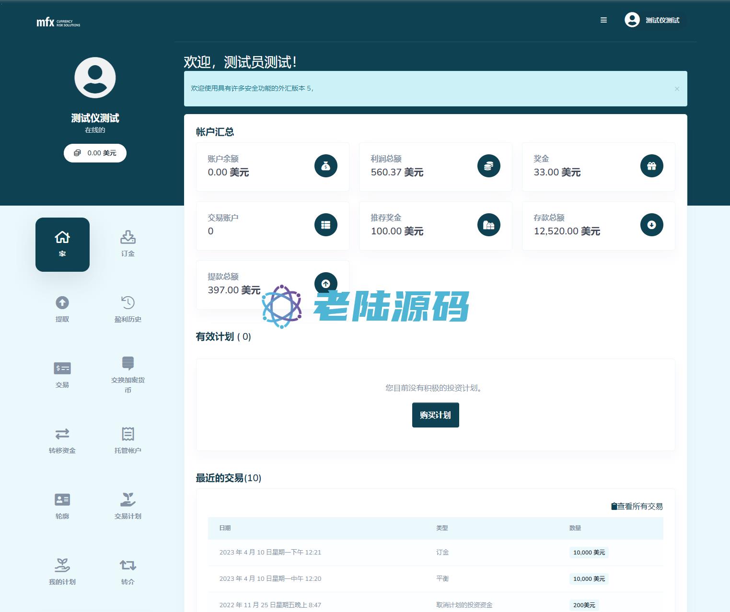Click the 存款总额 total deposit card icon
Viewport: 730px width, 612px height.
point(651,225)
